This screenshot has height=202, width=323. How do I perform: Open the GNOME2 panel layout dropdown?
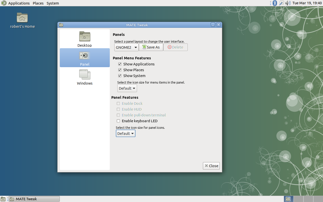(126, 47)
